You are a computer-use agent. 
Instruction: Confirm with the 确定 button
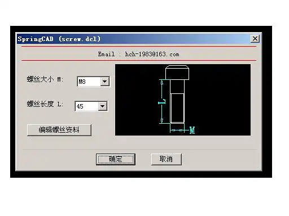click(116, 159)
